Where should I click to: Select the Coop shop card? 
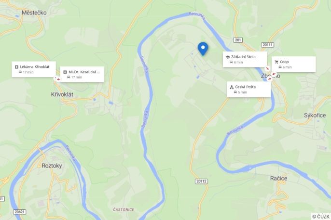pos(294,64)
